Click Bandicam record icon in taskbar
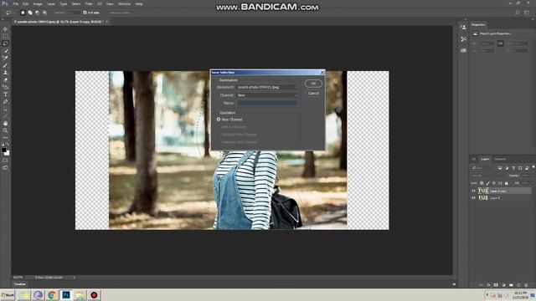The image size is (536, 301). point(94,295)
